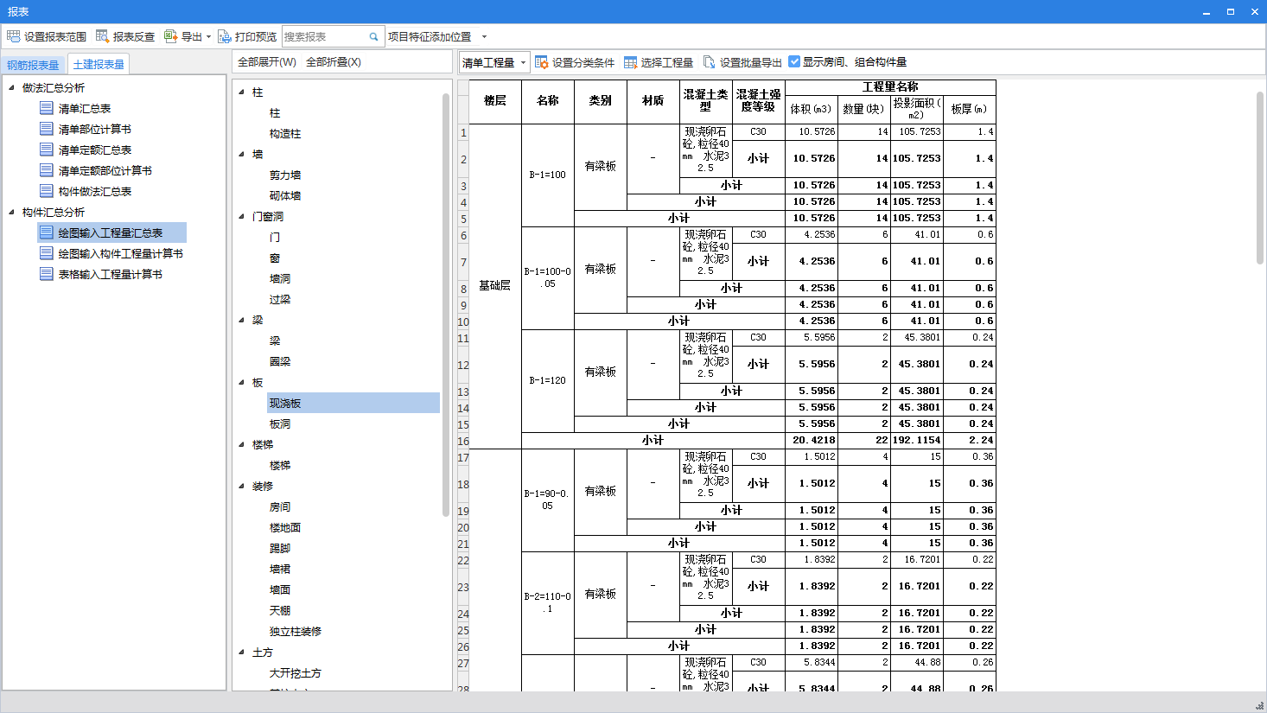
Task: Click 全部展开(W) button
Action: pos(267,62)
